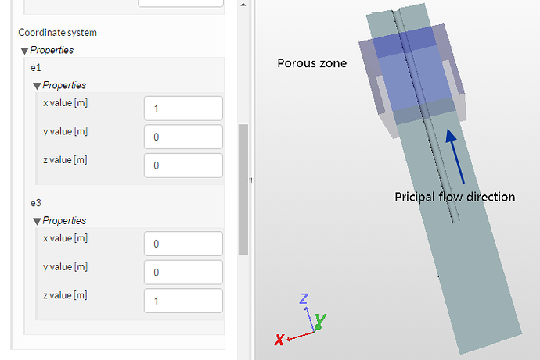Click the e3 x value field
The image size is (540, 360).
click(184, 244)
